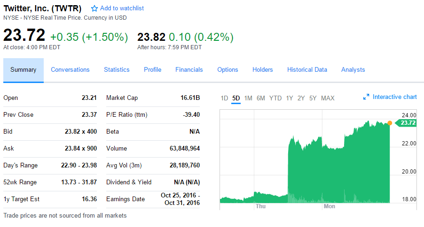Image resolution: width=424 pixels, height=227 pixels.
Task: Click the Dividend & Yield label
Action: (129, 182)
